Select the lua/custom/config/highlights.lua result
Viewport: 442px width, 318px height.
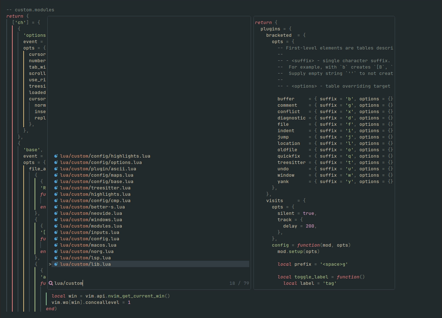point(105,156)
